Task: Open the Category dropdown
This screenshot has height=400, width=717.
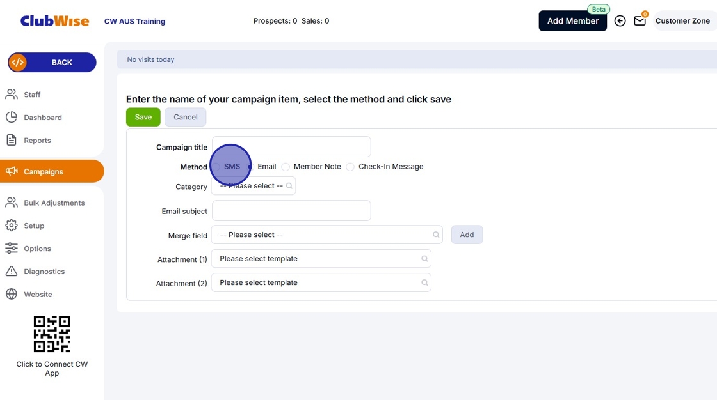Action: [x=254, y=186]
